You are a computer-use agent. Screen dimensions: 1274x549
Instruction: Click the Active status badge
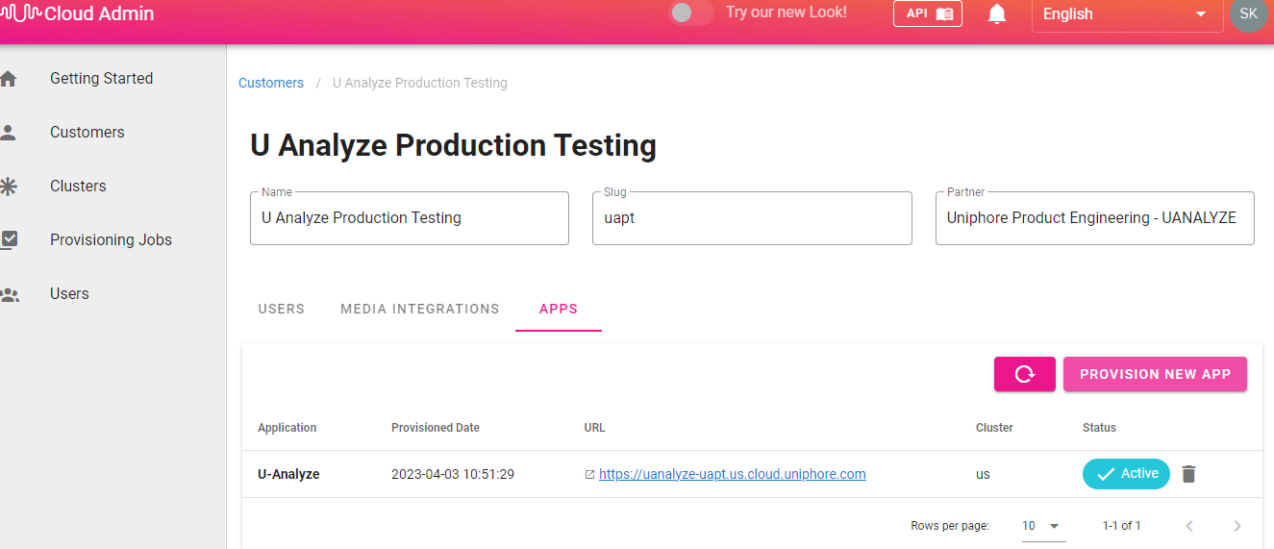click(x=1126, y=474)
